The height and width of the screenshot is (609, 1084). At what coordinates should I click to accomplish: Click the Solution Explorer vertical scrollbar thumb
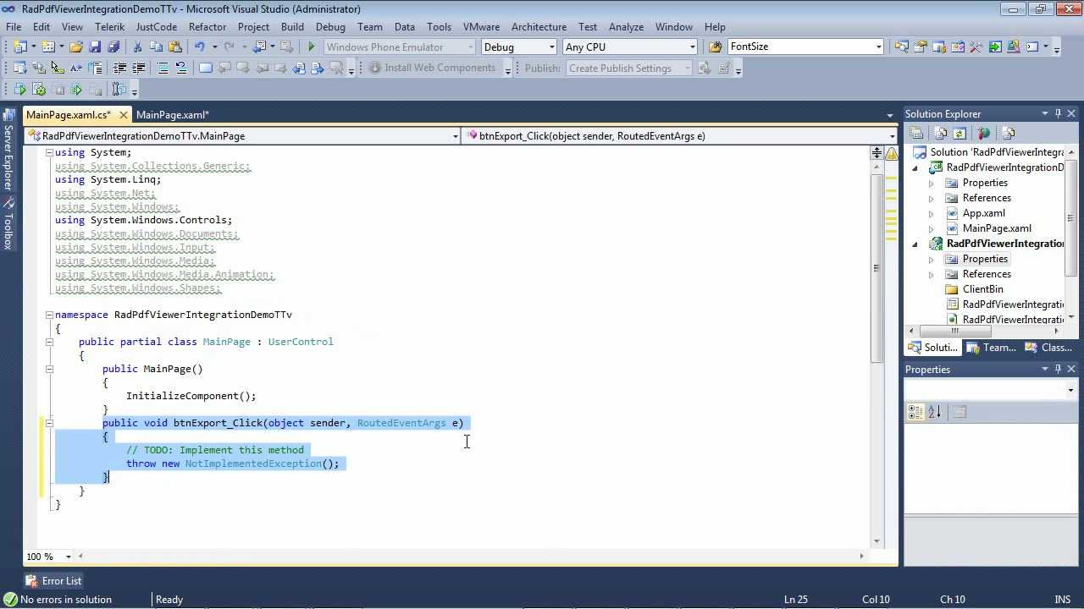click(x=1070, y=220)
